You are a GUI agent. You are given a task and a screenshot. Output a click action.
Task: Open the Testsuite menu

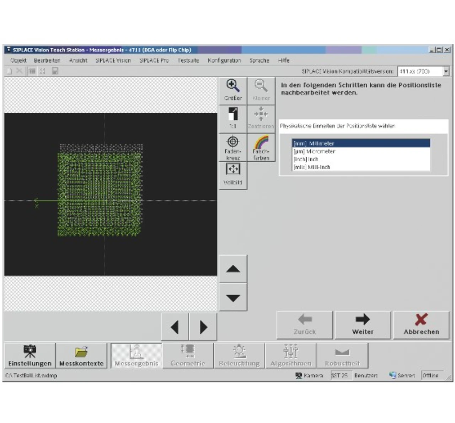[188, 60]
